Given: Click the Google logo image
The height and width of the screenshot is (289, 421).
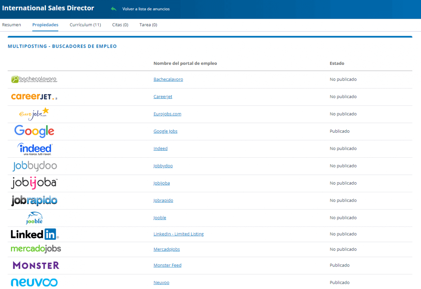Looking at the screenshot, I should click(34, 131).
